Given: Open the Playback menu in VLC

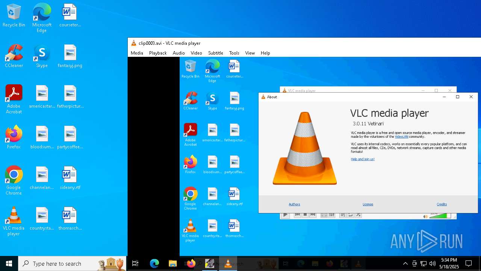Looking at the screenshot, I should [x=158, y=53].
